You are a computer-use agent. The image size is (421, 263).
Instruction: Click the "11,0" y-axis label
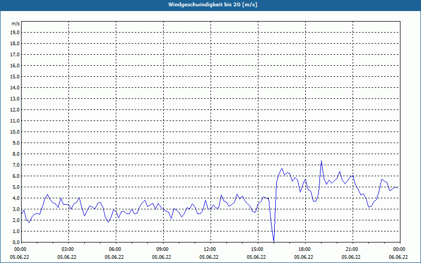(x=15, y=121)
